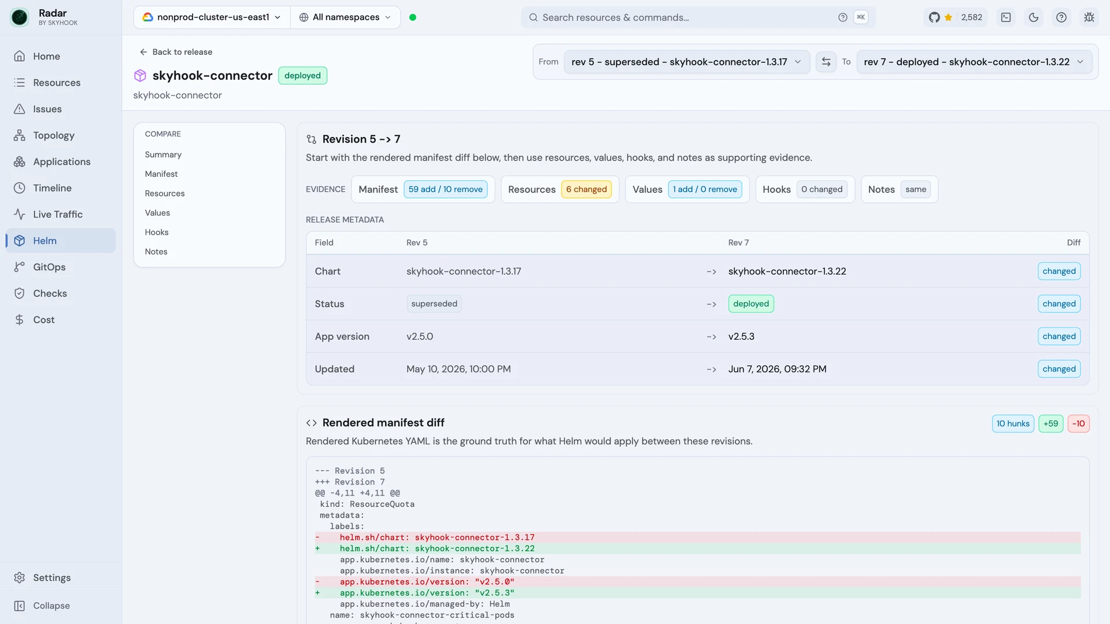Open Hooks evidence 0 changed
Screen dimensions: 1110x624
805,190
